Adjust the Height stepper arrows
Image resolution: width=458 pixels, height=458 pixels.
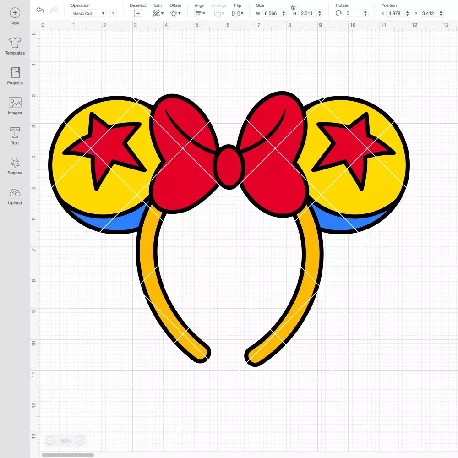click(320, 13)
